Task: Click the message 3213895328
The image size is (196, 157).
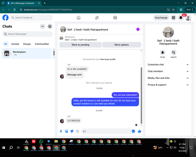Action: 74,120
